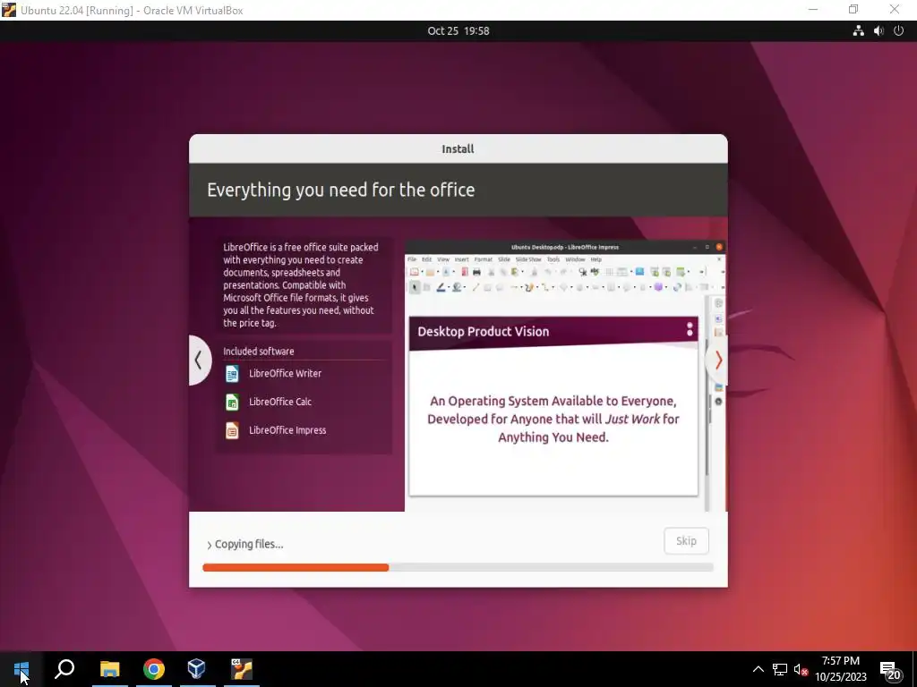This screenshot has width=917, height=687.
Task: Restore down the VirtualBox VM window
Action: (x=853, y=9)
